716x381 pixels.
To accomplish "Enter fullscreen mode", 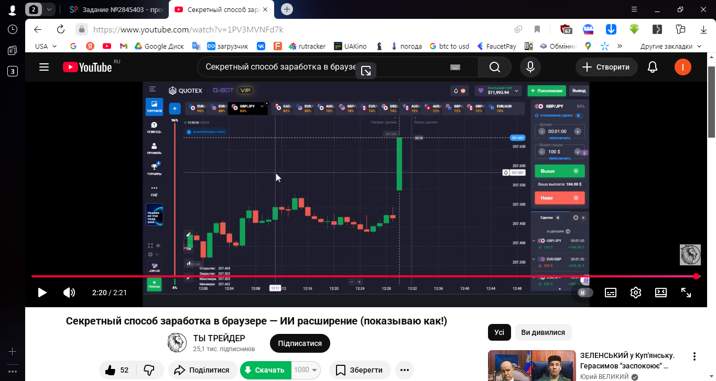I will (686, 293).
